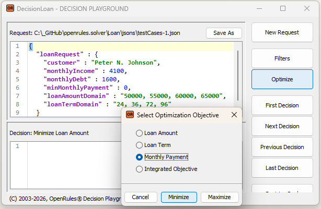Click the OR icon in the dialog title
This screenshot has width=321, height=209.
click(129, 115)
